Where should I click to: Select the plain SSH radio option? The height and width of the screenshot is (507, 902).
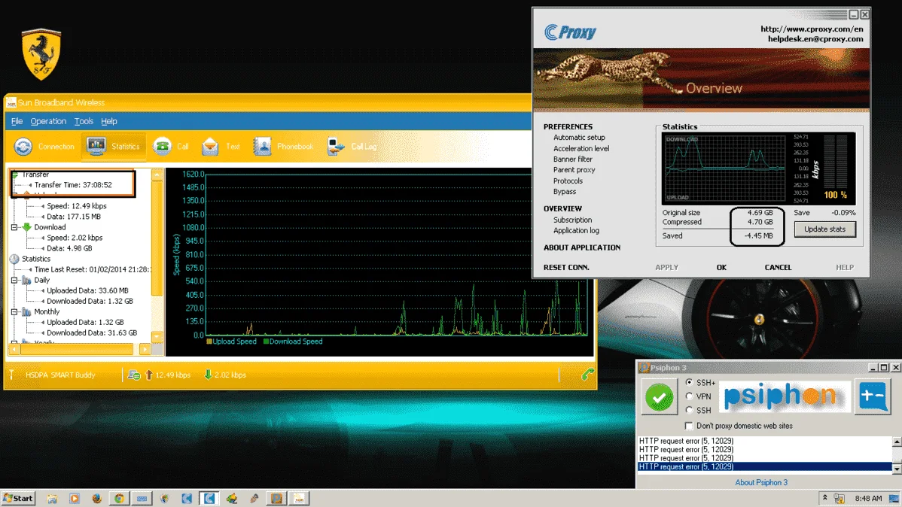[x=689, y=410]
